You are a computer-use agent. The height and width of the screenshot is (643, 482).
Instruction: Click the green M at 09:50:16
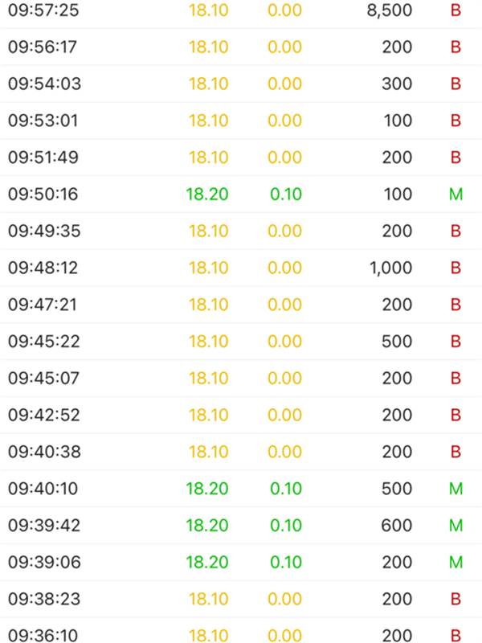pos(455,195)
